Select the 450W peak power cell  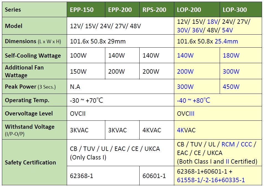coord(231,87)
